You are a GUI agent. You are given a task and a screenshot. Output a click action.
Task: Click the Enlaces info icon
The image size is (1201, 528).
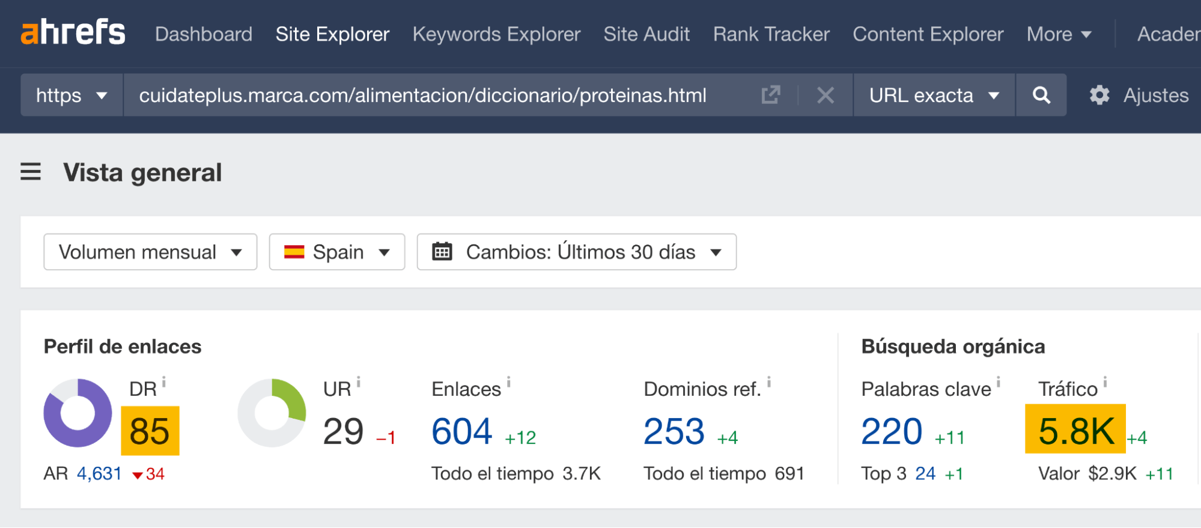(508, 381)
